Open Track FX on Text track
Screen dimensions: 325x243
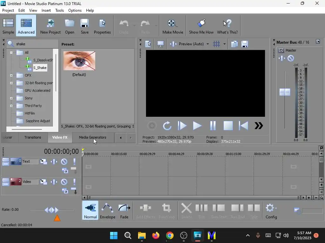54,162
